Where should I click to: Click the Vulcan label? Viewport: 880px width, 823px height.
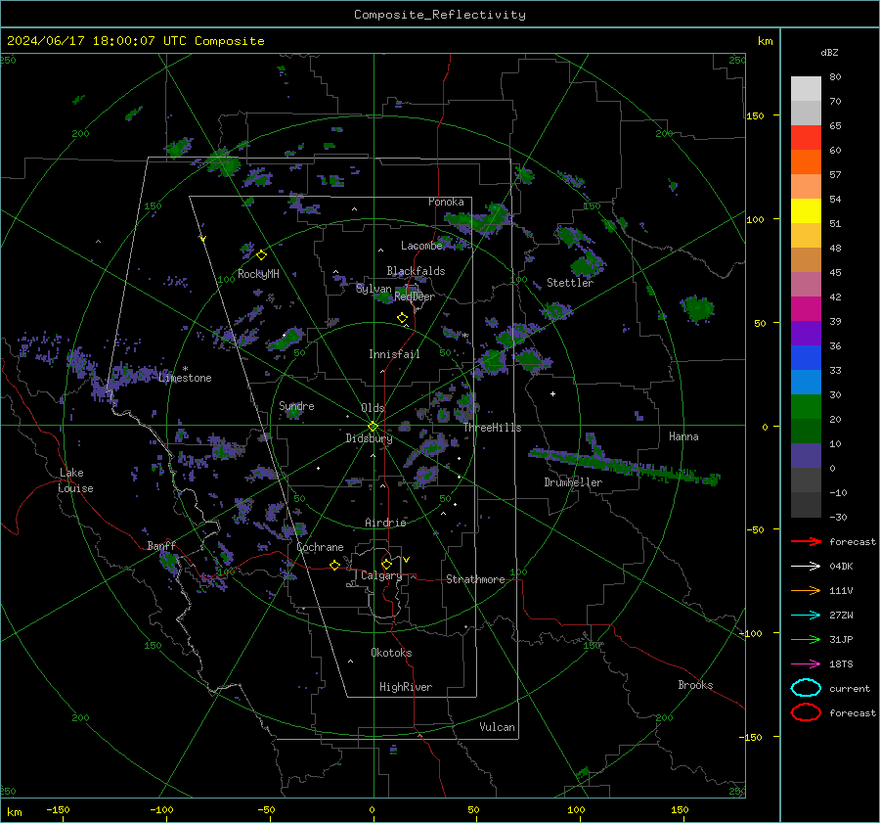[x=497, y=727]
